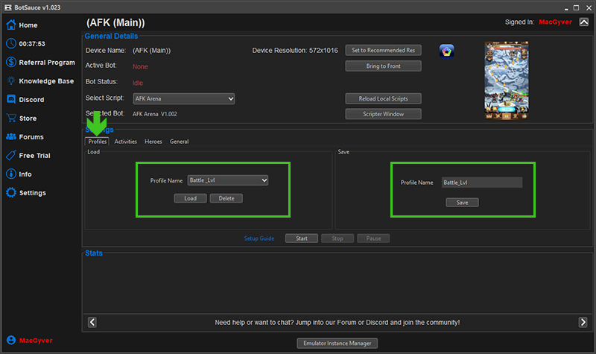Switch to the Activities tab

click(125, 142)
